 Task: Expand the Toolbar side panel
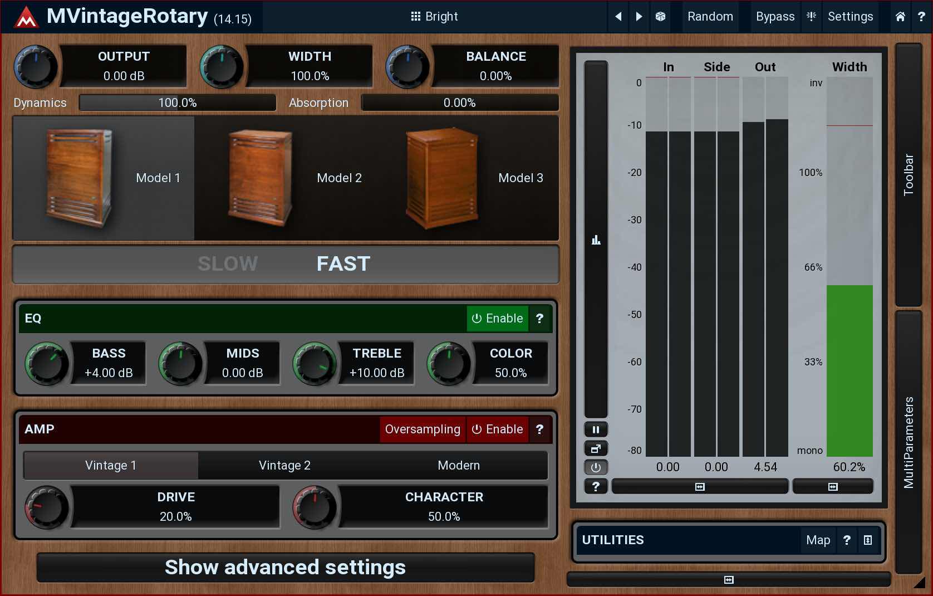point(909,175)
